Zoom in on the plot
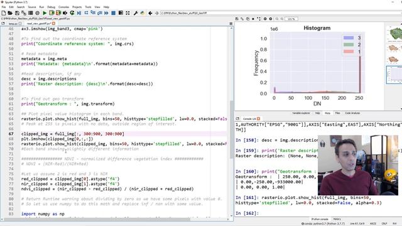This screenshot has height=226, width=402. [x=282, y=19]
